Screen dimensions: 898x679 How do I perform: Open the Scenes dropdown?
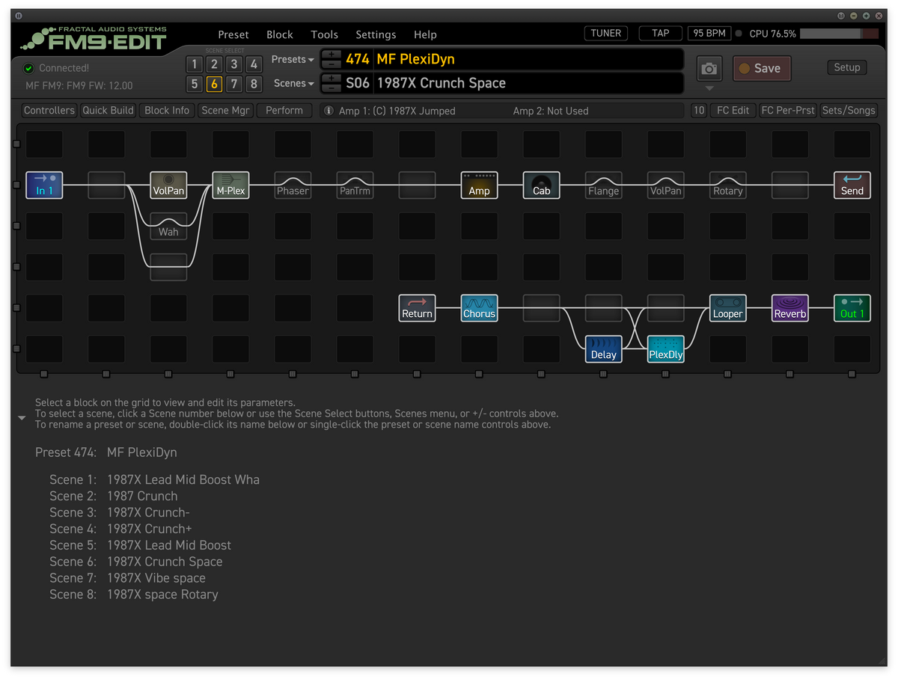(294, 84)
